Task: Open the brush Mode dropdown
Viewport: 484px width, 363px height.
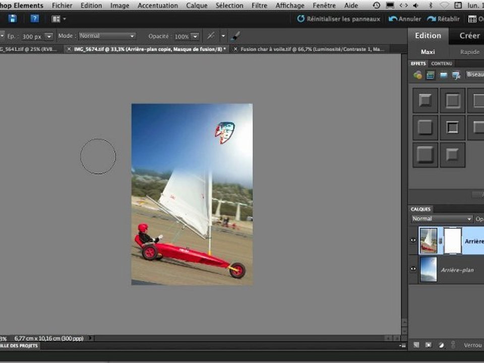Action: pyautogui.click(x=107, y=36)
